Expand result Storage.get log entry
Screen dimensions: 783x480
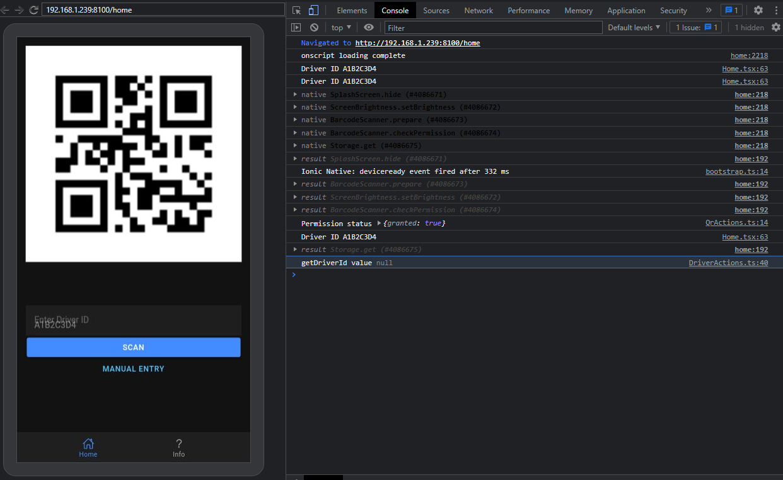click(295, 249)
